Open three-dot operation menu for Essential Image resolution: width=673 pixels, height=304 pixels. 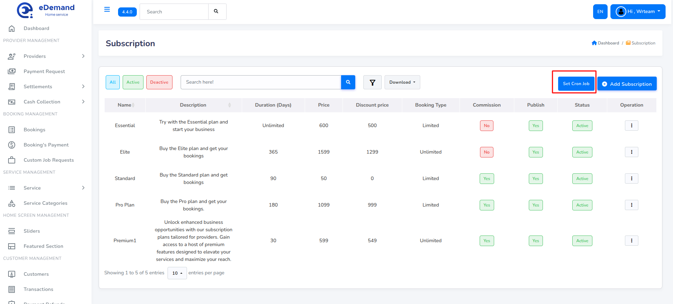[x=631, y=126]
